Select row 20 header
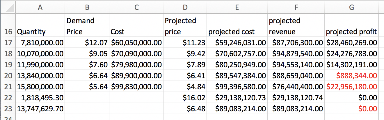384x120 pixels. click(x=8, y=76)
